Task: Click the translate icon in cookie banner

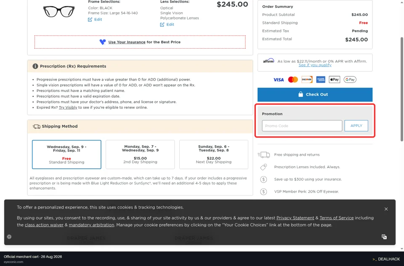Action: [x=384, y=237]
